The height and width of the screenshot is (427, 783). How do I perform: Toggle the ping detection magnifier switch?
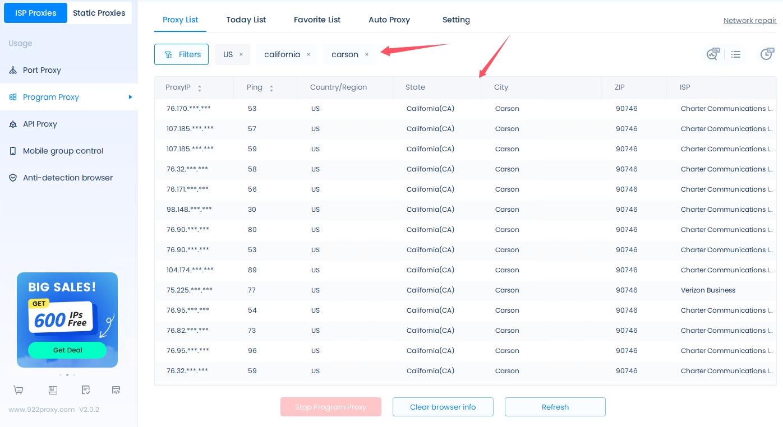point(712,54)
